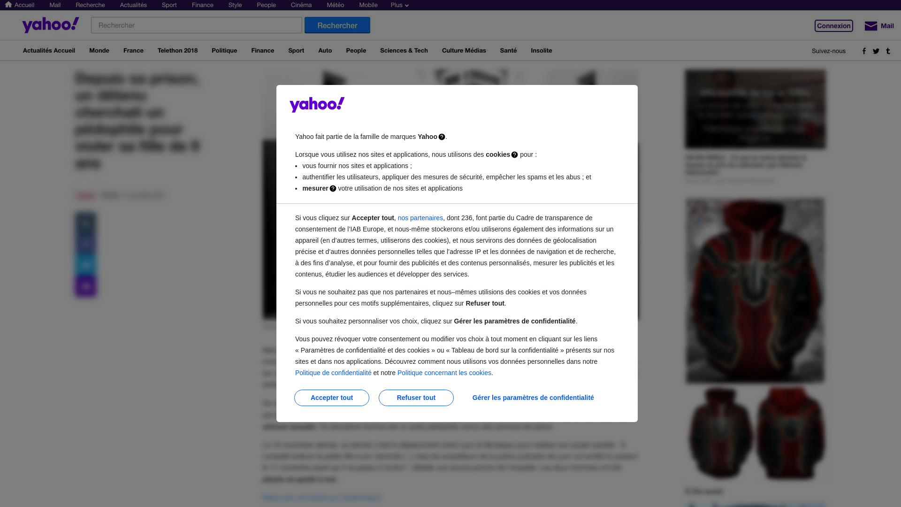Click the Accepter tout button

tap(332, 398)
